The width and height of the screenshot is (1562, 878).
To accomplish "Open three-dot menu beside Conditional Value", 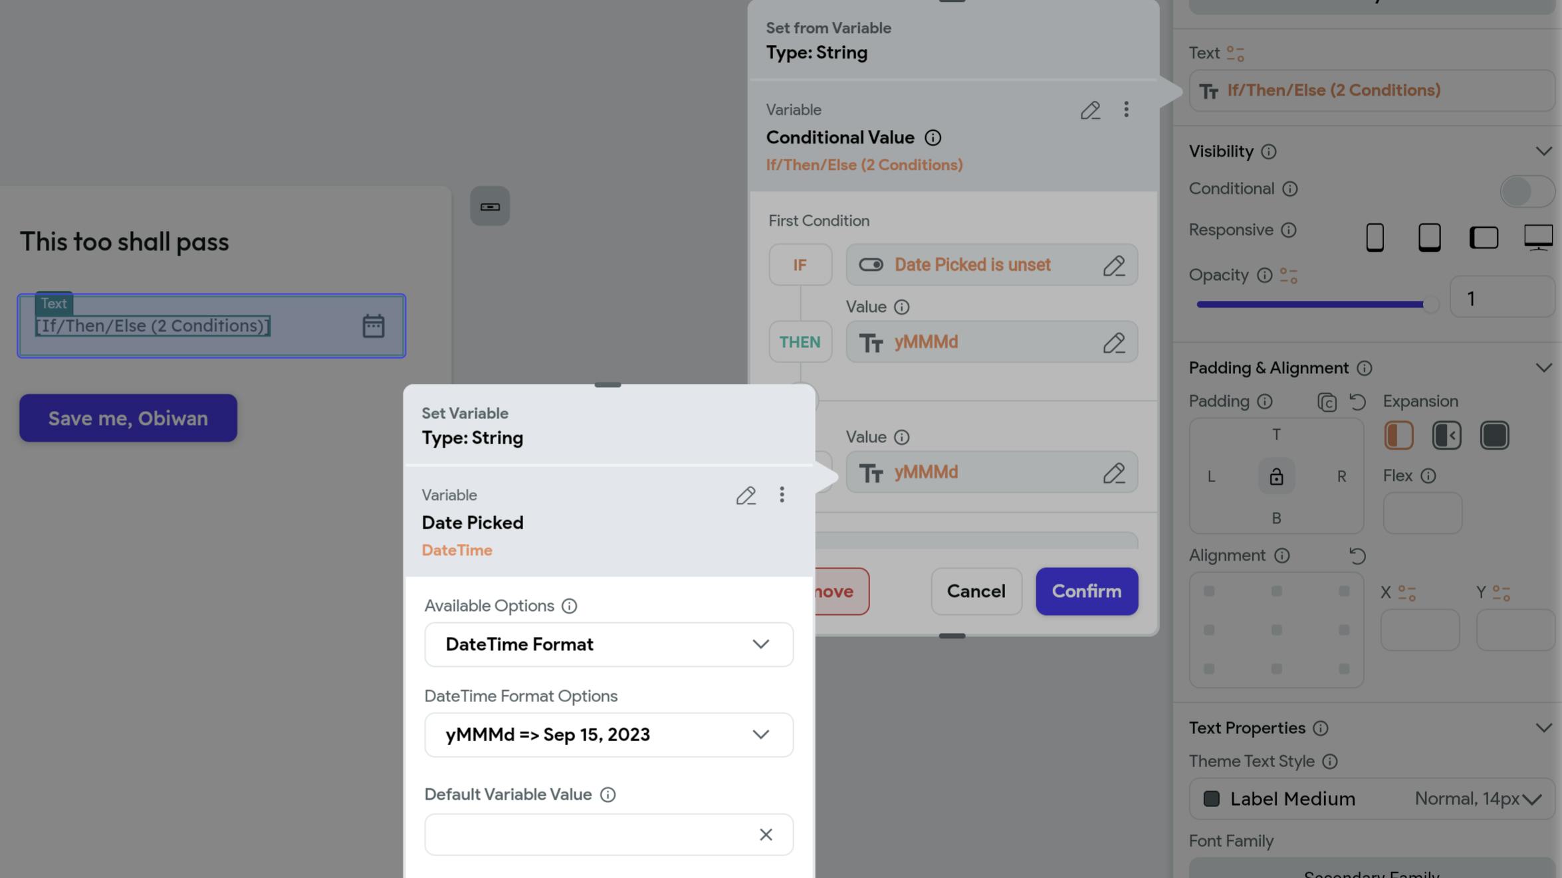I will point(1126,110).
